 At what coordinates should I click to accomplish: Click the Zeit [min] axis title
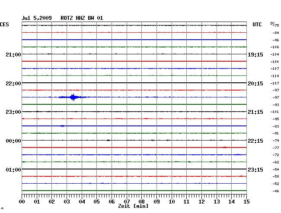pyautogui.click(x=133, y=206)
